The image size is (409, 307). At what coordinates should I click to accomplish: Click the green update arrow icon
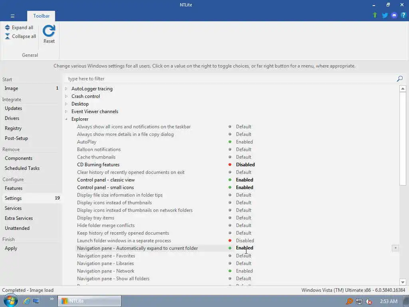click(x=375, y=15)
